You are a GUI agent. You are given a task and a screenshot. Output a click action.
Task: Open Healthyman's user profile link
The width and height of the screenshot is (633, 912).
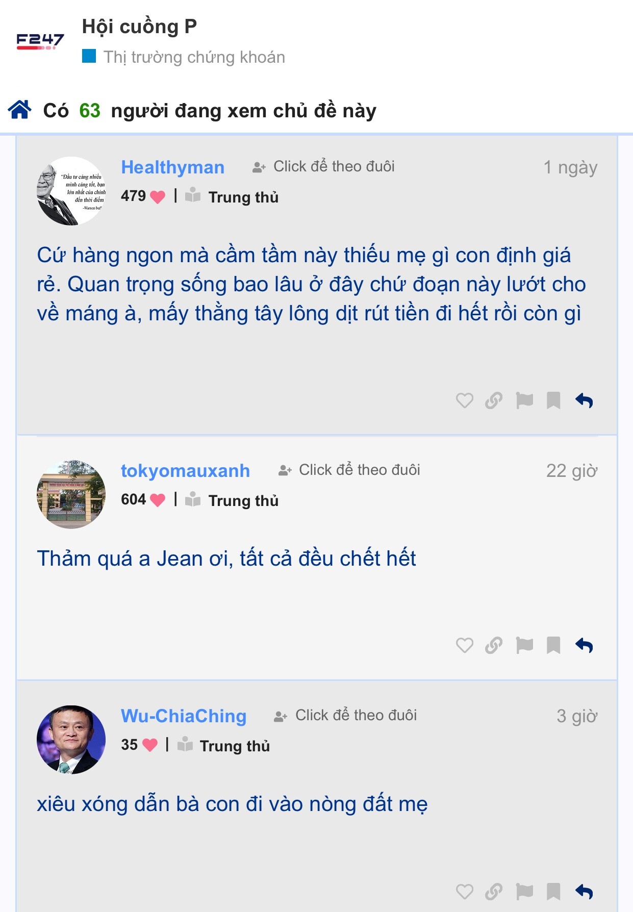click(x=172, y=167)
